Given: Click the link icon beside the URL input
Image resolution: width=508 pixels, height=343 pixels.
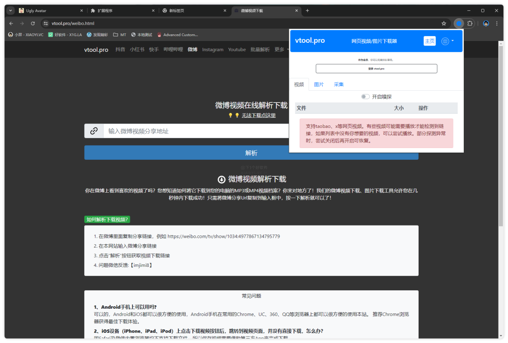Looking at the screenshot, I should point(94,131).
